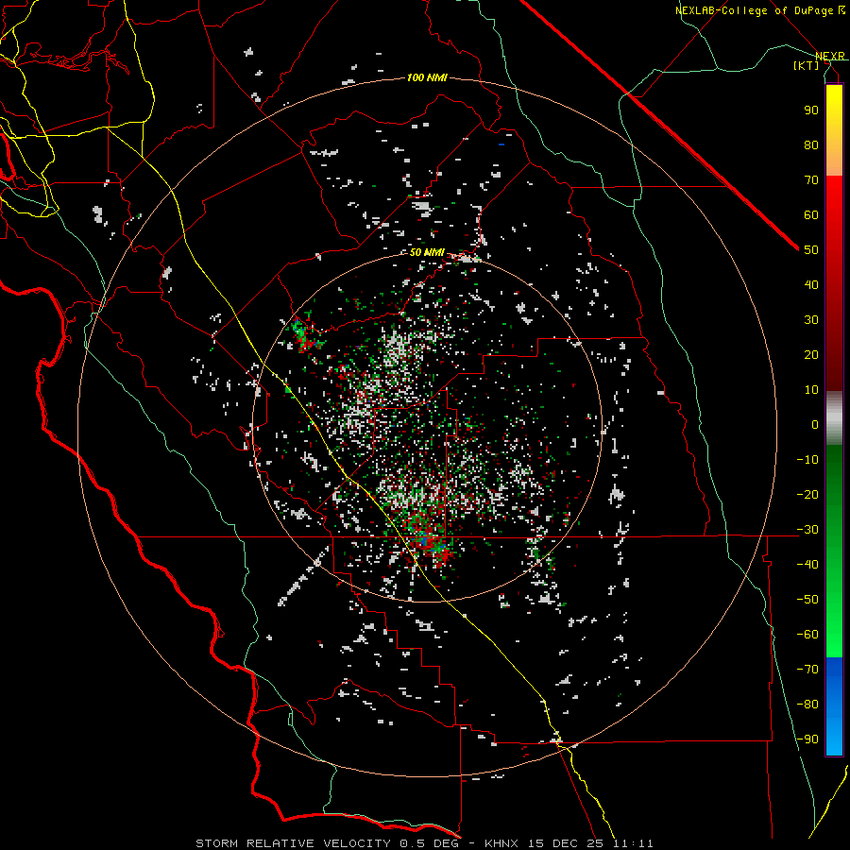Click the NEXLAB-College of DuPage watermark text

pyautogui.click(x=759, y=10)
